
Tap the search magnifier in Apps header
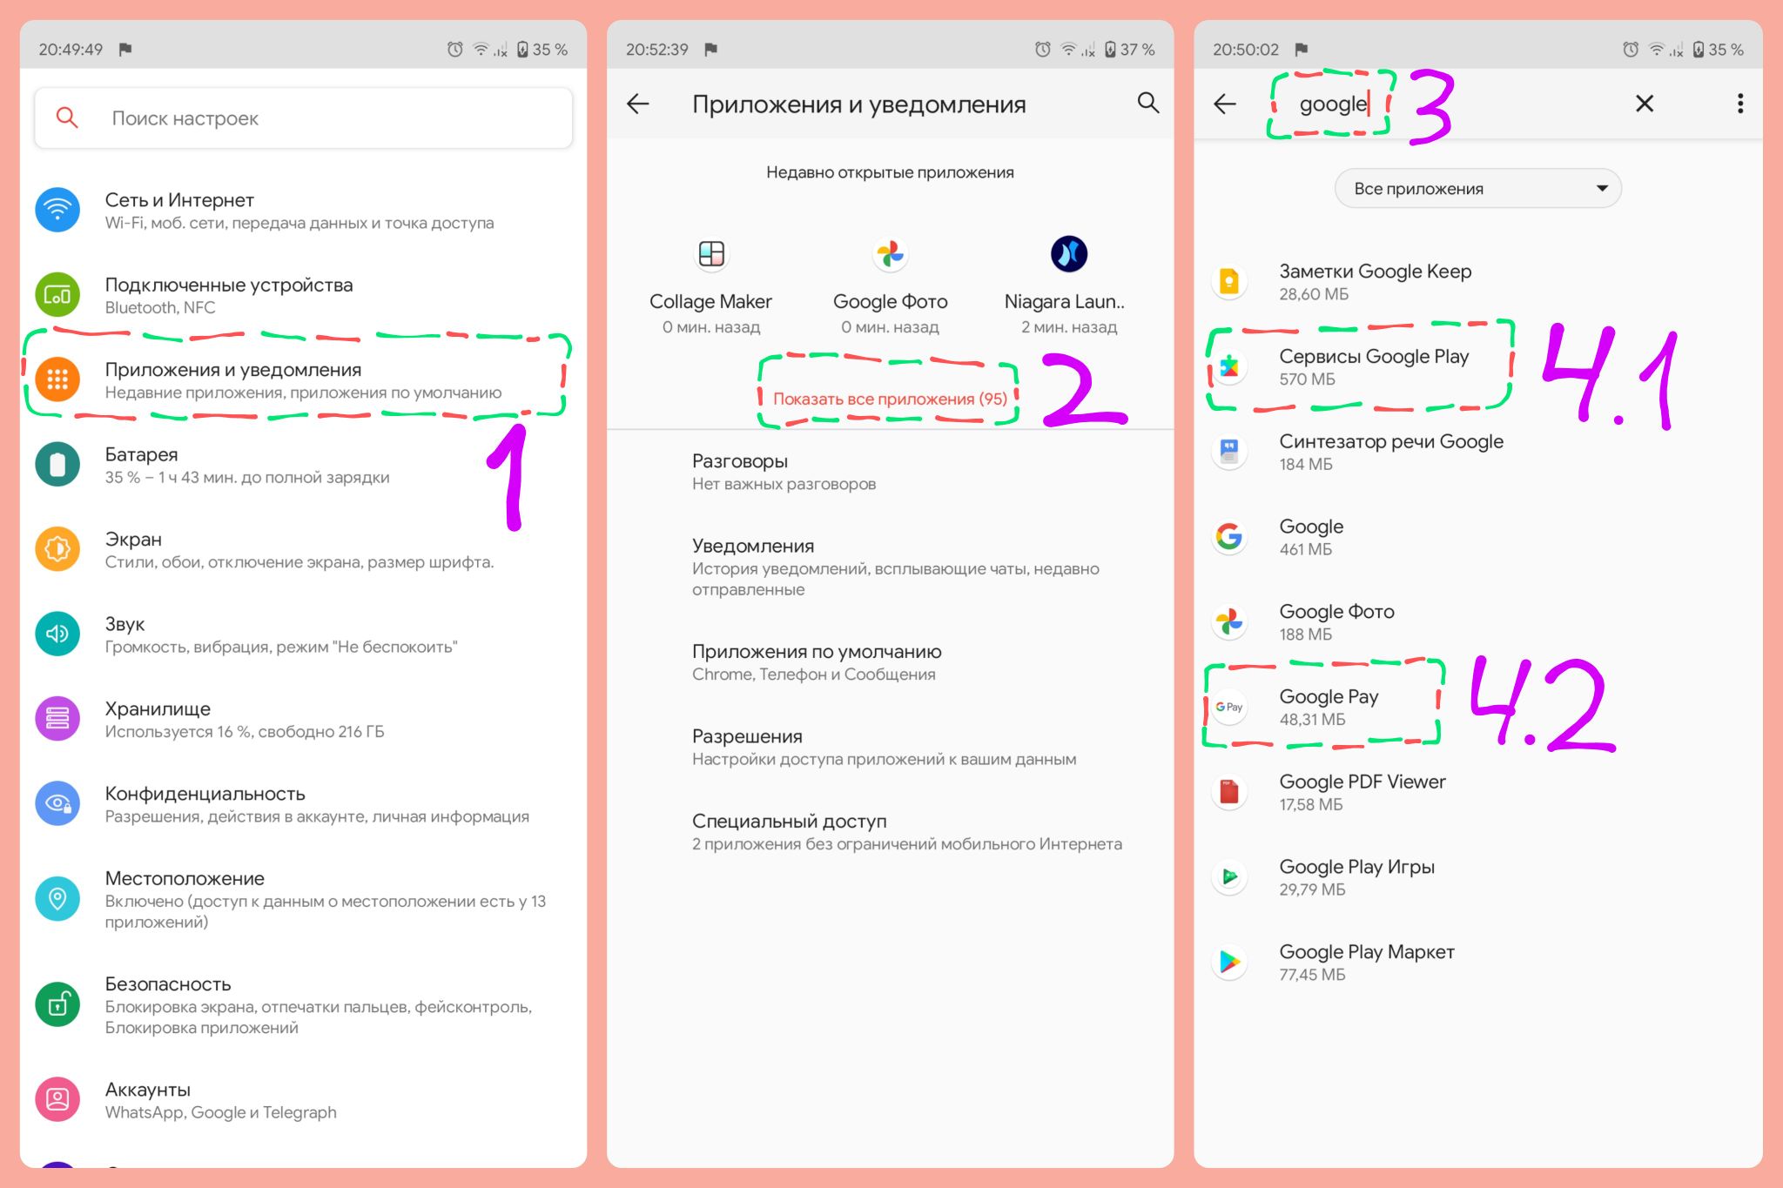tap(1148, 103)
